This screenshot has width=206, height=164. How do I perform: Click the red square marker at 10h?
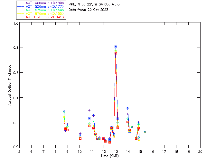tap(80, 138)
